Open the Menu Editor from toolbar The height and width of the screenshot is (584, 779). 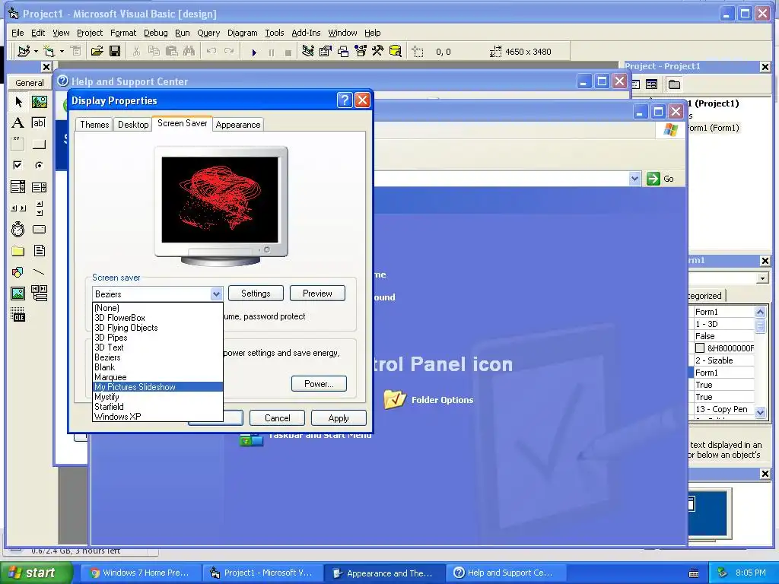coord(75,51)
